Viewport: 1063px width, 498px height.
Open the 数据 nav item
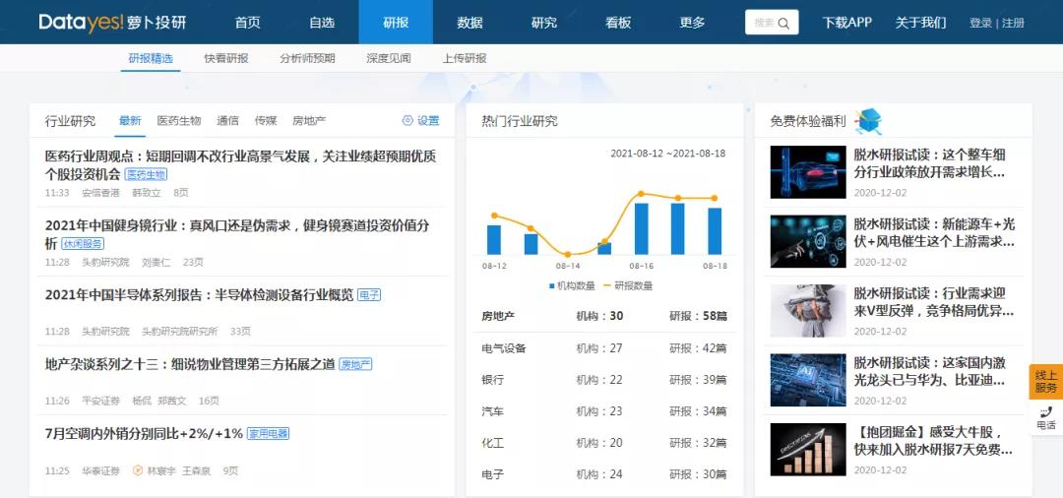click(x=469, y=23)
